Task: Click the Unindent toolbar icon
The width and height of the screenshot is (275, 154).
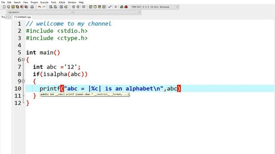Action: (x=78, y=7)
